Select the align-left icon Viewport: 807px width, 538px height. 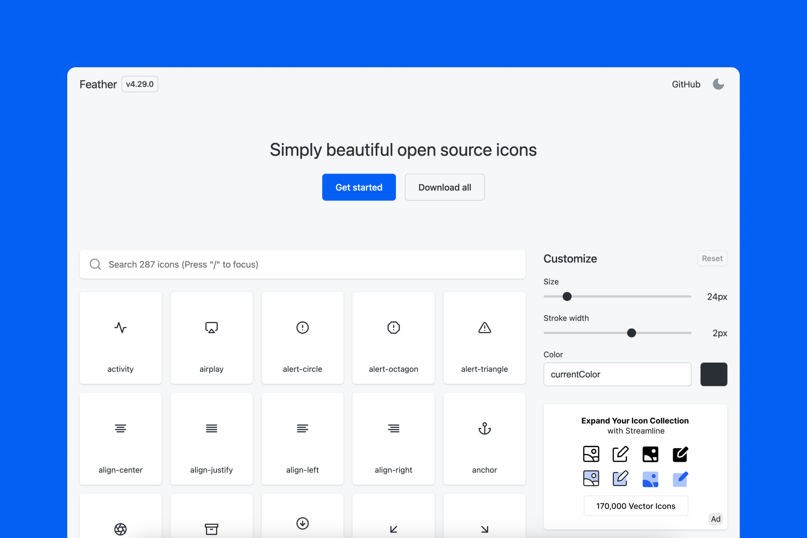(x=302, y=438)
